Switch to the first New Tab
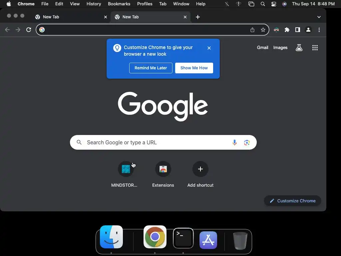Screen dimensions: 341x256 point(71,17)
